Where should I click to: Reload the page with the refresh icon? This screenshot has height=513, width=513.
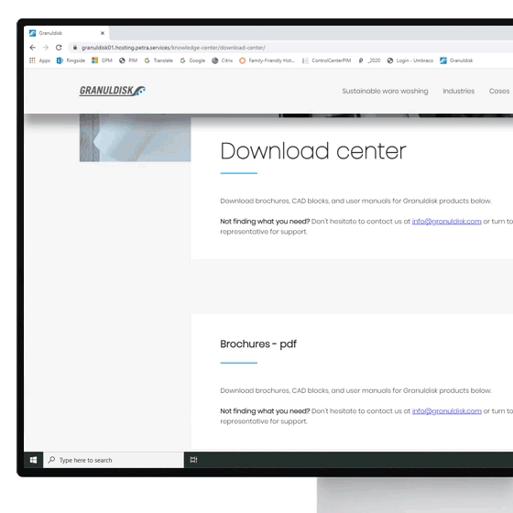(59, 48)
